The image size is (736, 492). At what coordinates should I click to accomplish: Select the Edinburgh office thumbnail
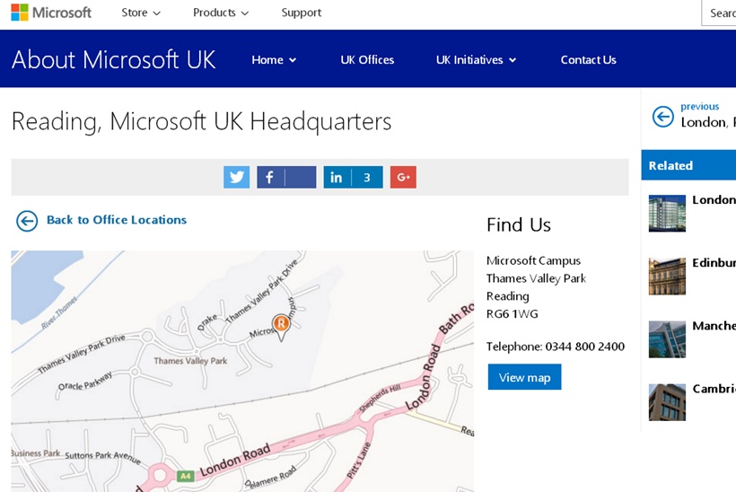pyautogui.click(x=667, y=277)
